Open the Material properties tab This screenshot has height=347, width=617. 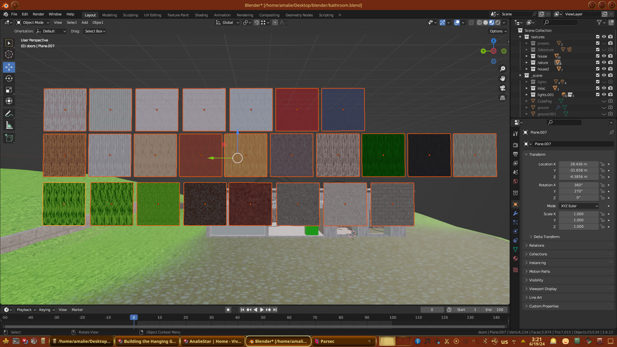515,258
